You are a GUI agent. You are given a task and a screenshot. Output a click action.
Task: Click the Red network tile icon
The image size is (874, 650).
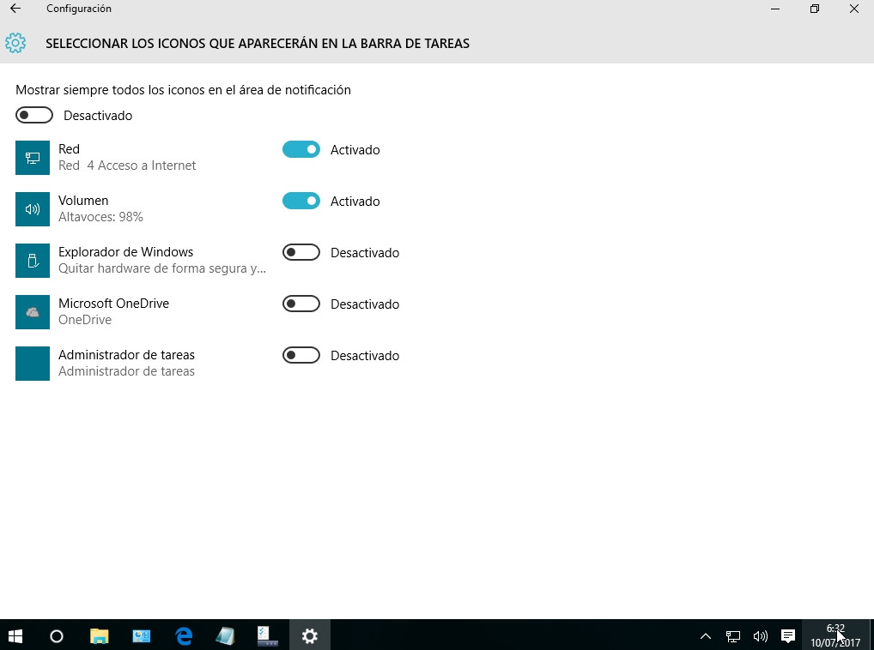tap(33, 158)
